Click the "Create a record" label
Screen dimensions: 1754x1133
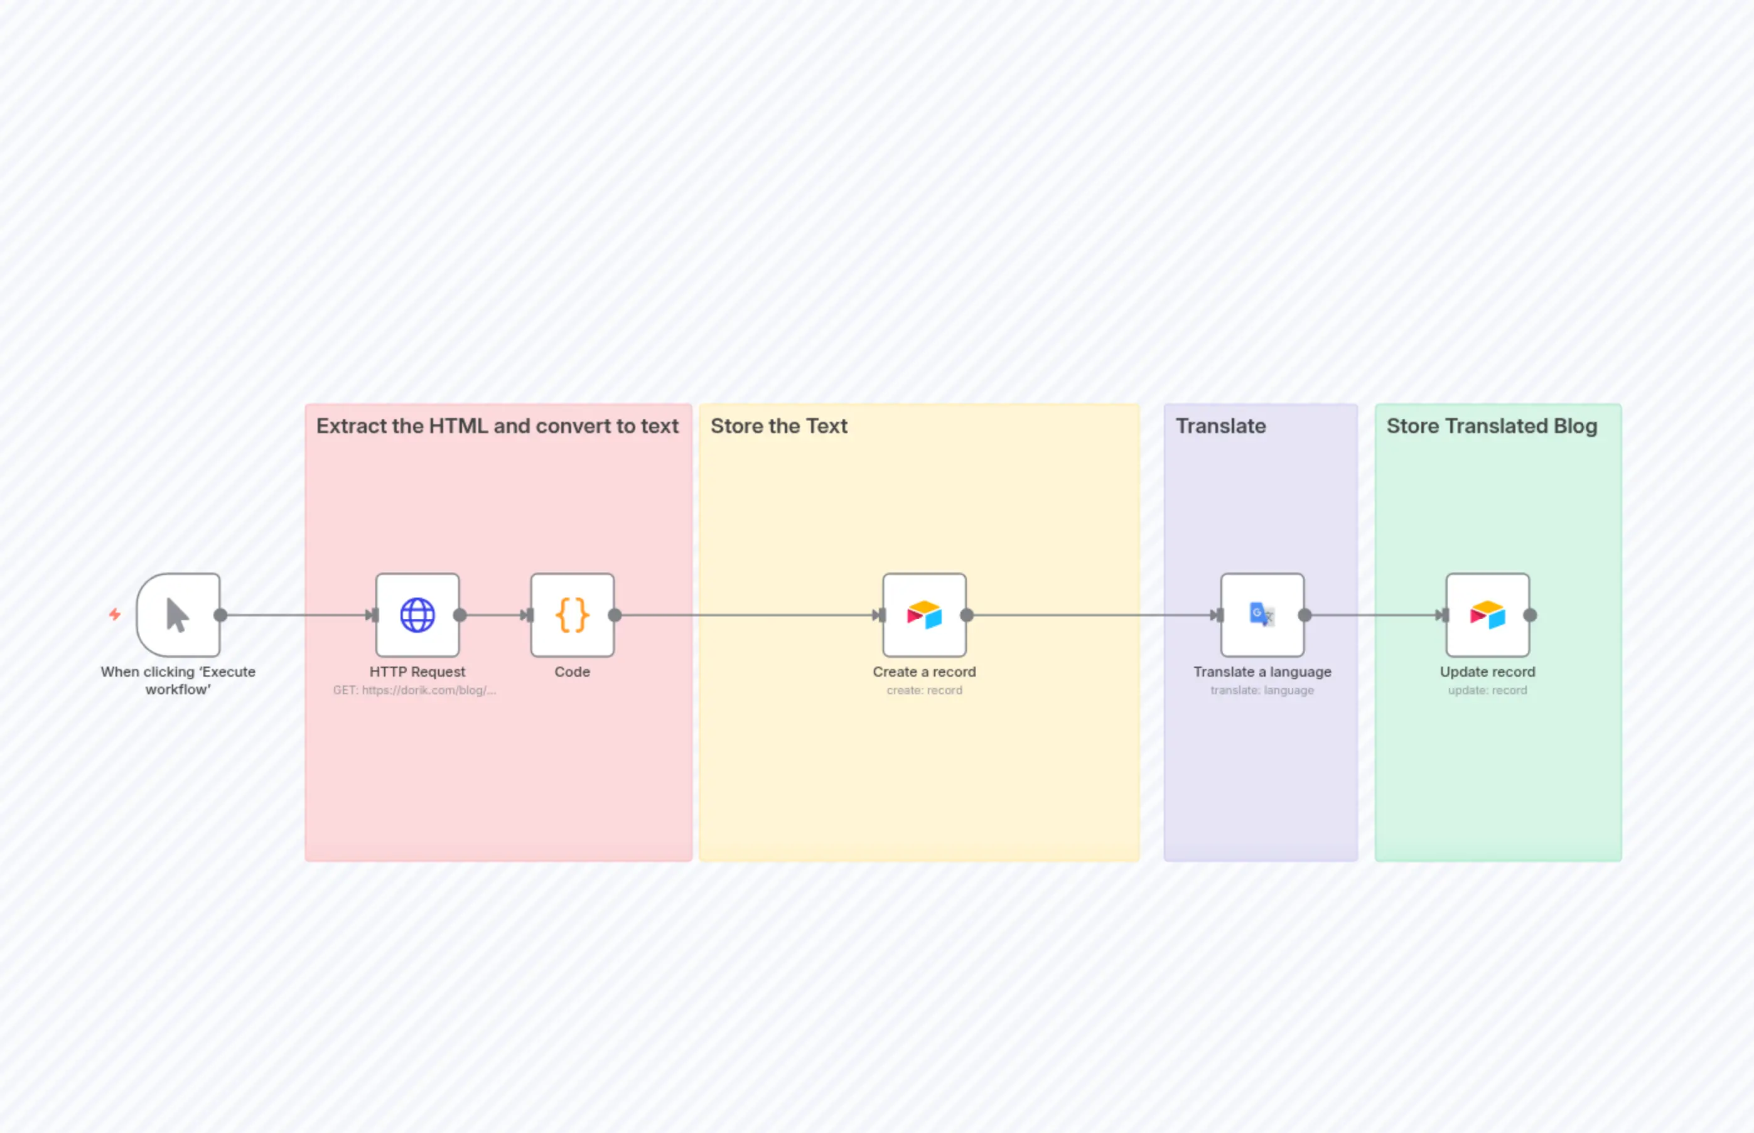coord(925,671)
